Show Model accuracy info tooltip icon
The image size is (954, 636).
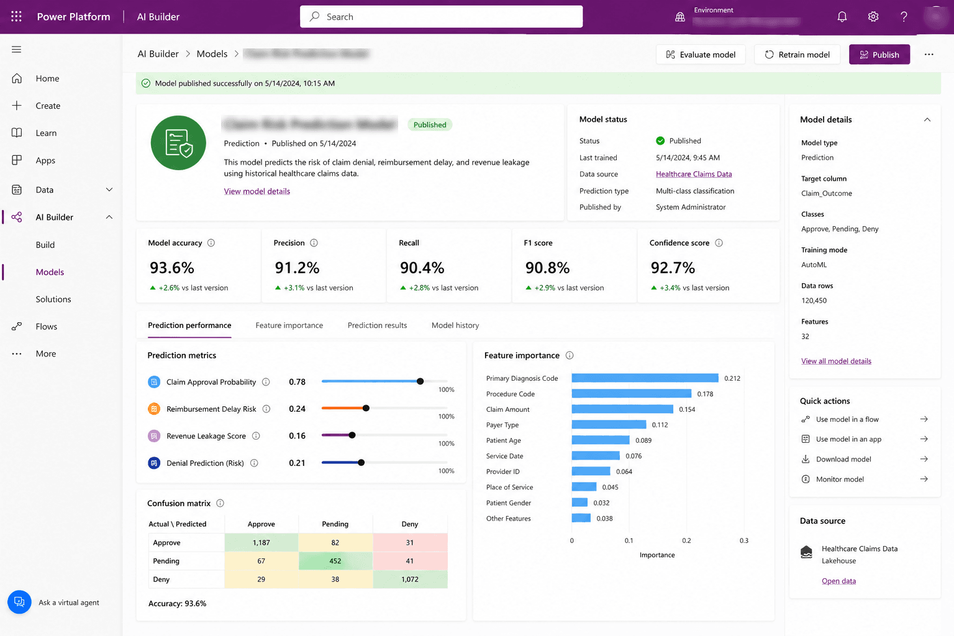click(211, 243)
